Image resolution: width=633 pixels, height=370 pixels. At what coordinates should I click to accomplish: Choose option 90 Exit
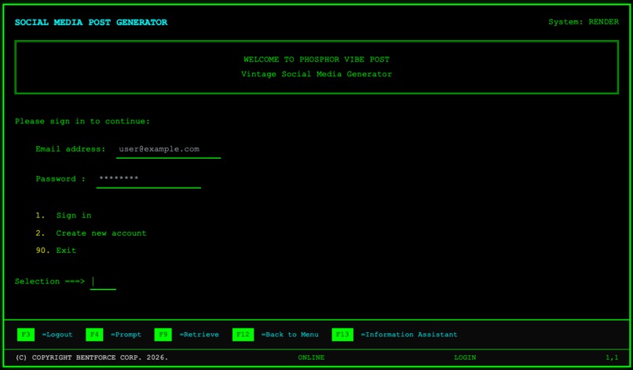click(56, 251)
